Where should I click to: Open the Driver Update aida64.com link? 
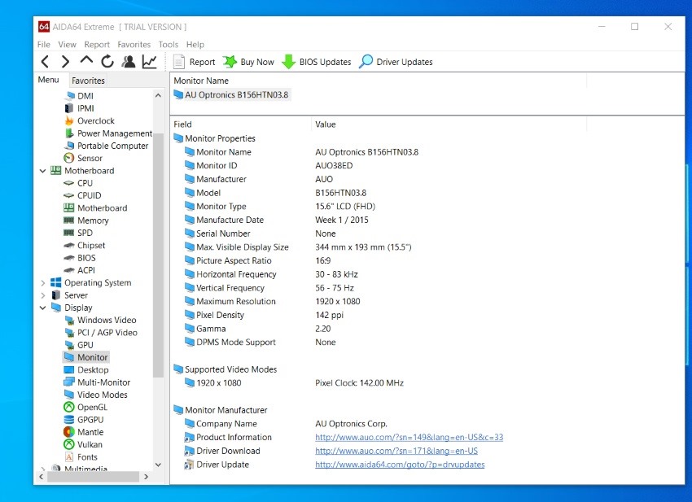(400, 465)
